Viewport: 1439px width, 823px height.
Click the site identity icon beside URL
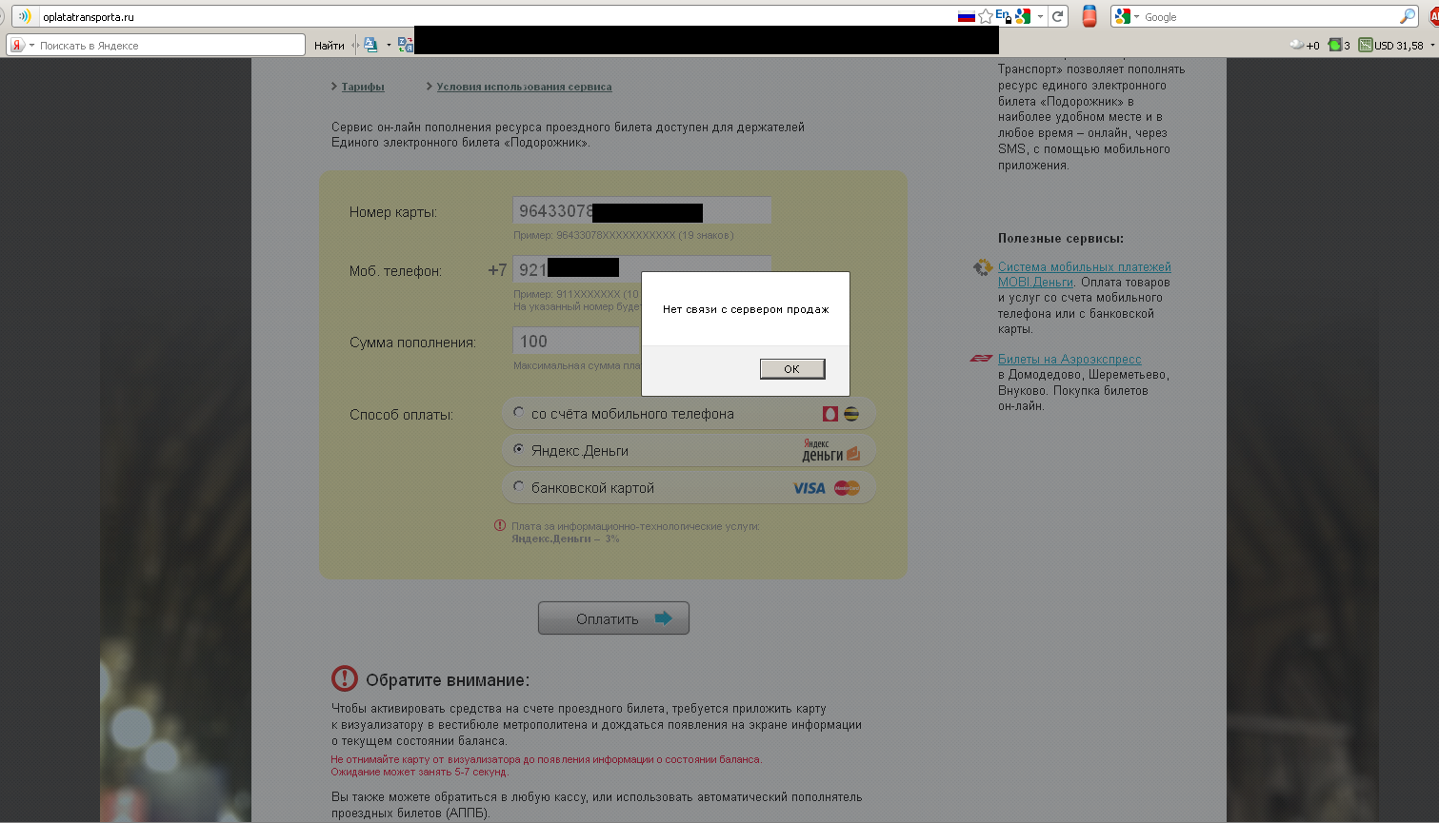(24, 16)
